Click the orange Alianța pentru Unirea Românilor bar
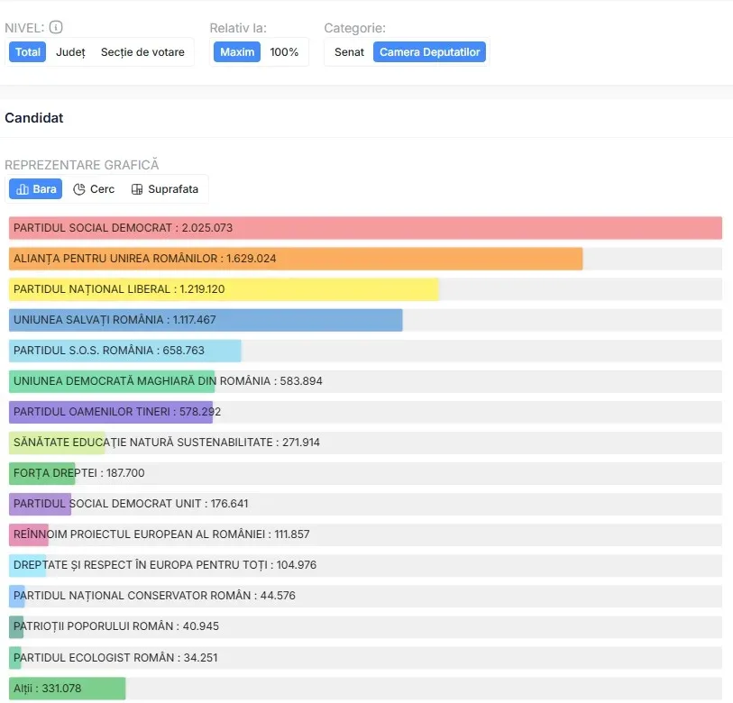 click(296, 259)
